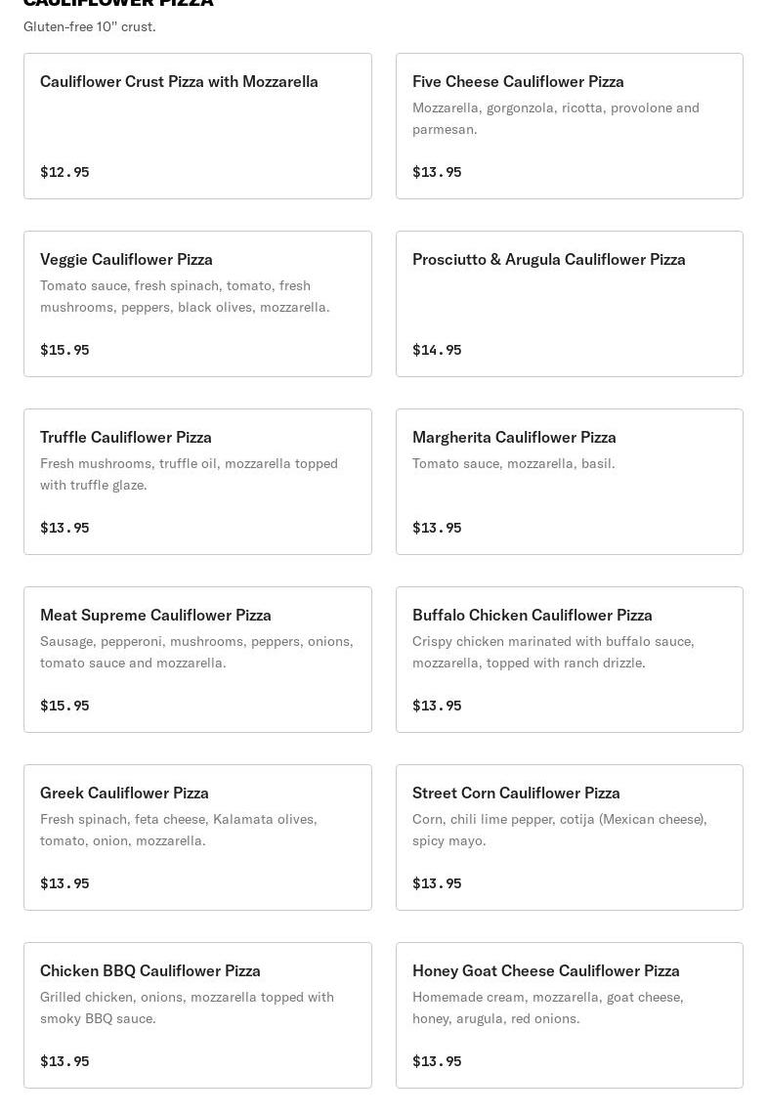Open the Buffalo Chicken Cauliflower Pizza
This screenshot has height=1115, width=767.
point(569,659)
